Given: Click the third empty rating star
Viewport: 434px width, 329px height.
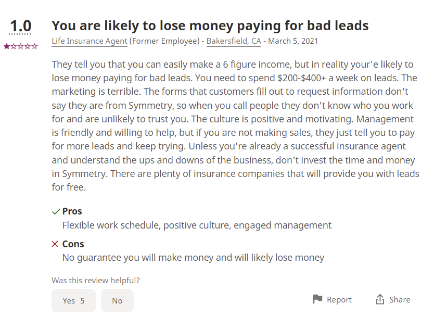Looking at the screenshot, I should pyautogui.click(x=20, y=46).
